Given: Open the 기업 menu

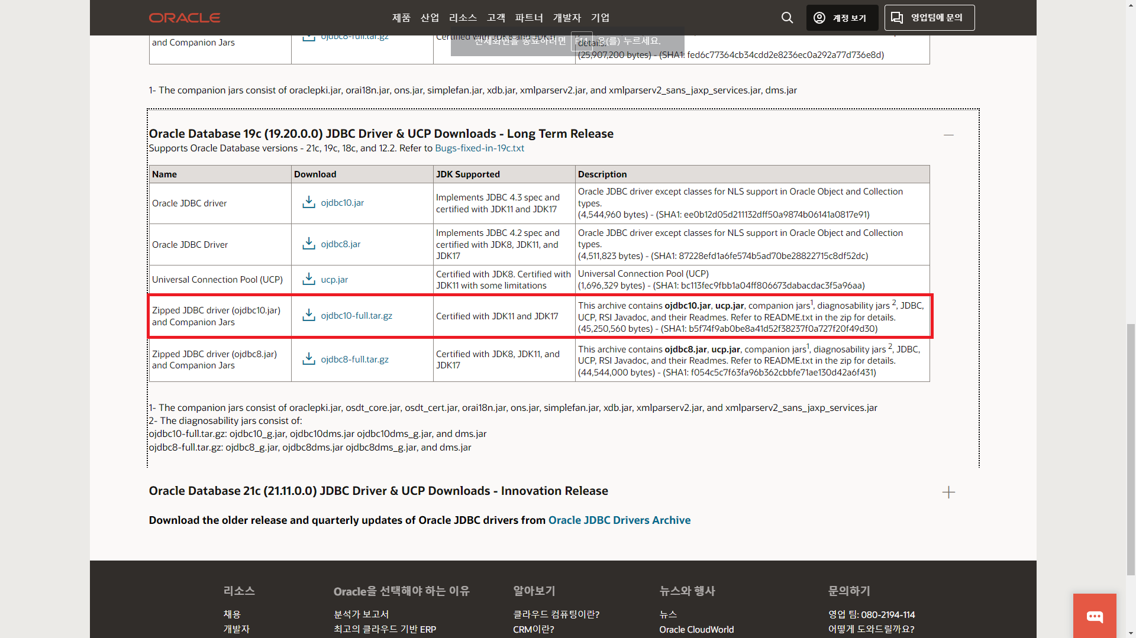Looking at the screenshot, I should [x=600, y=18].
